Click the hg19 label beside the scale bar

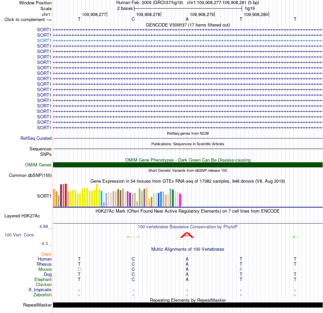pyautogui.click(x=250, y=9)
